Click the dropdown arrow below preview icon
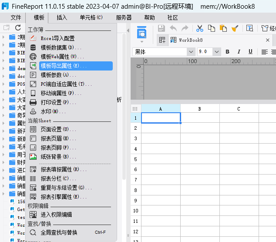The image size is (276, 242). (141, 42)
